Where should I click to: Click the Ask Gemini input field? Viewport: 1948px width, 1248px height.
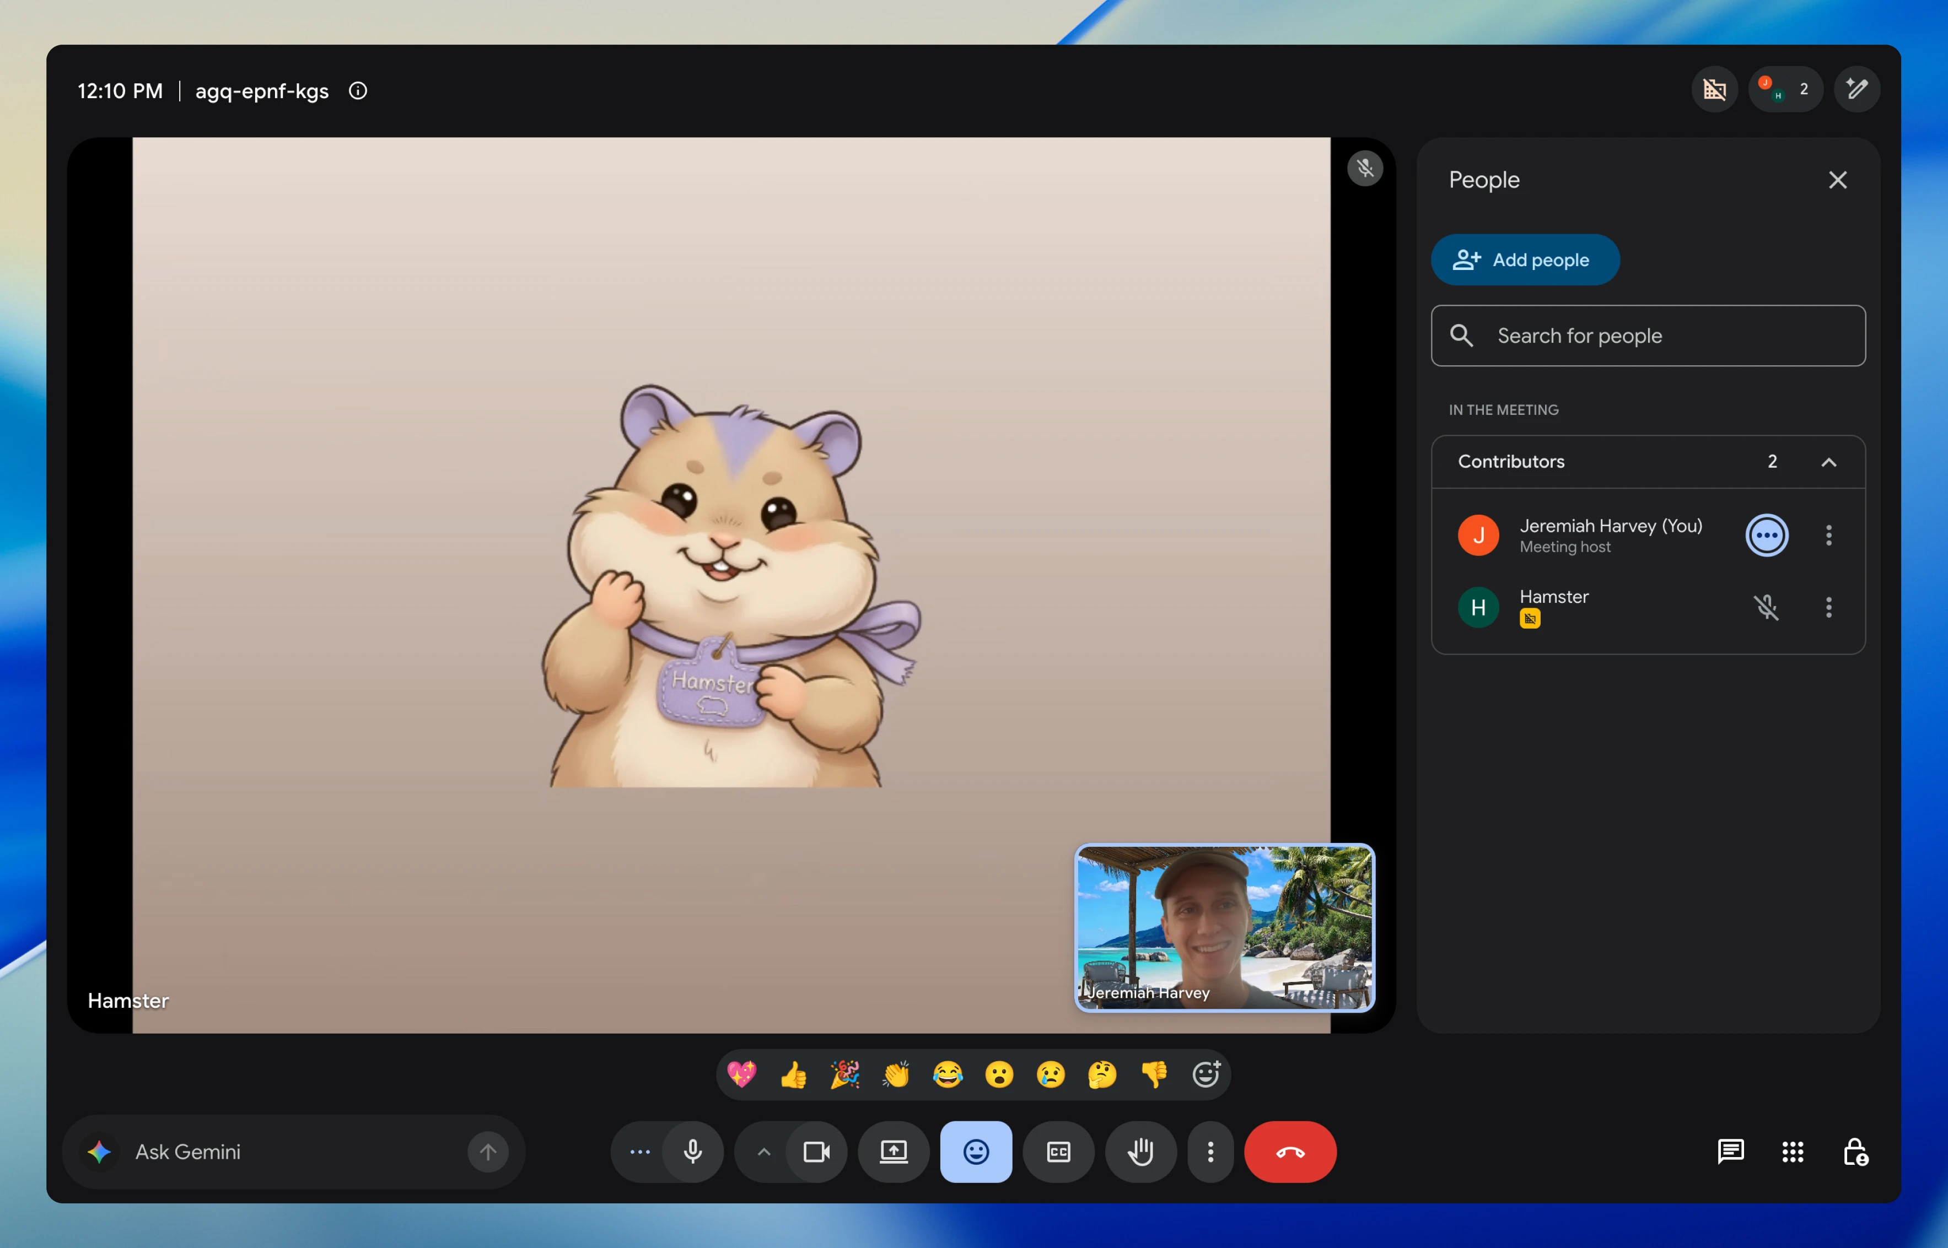[293, 1152]
